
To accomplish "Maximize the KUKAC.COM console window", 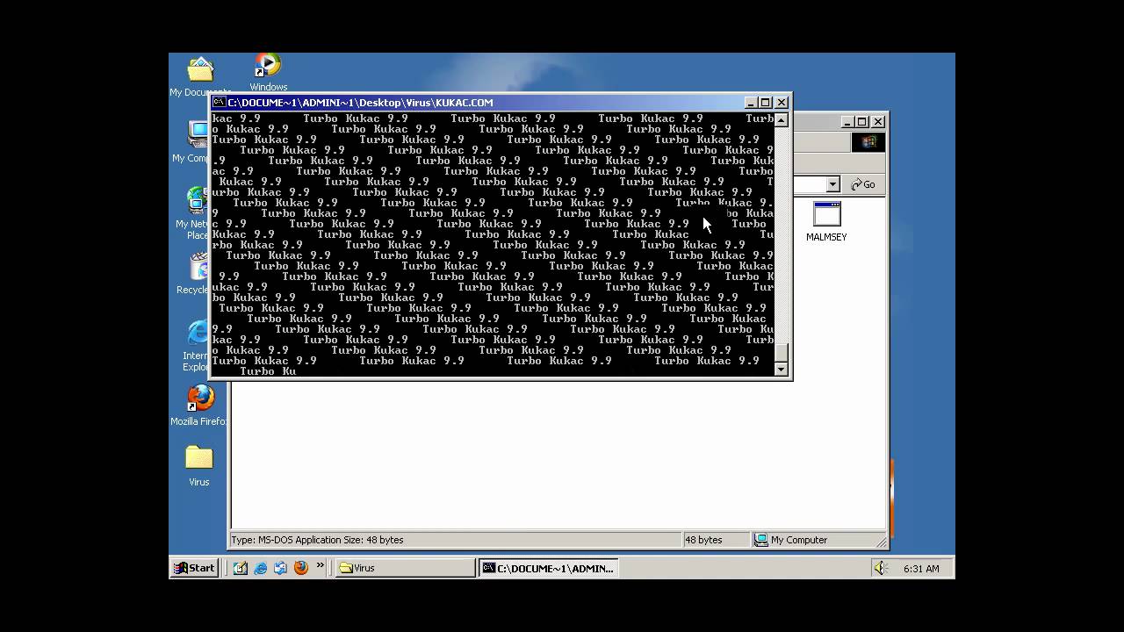I will pyautogui.click(x=765, y=103).
